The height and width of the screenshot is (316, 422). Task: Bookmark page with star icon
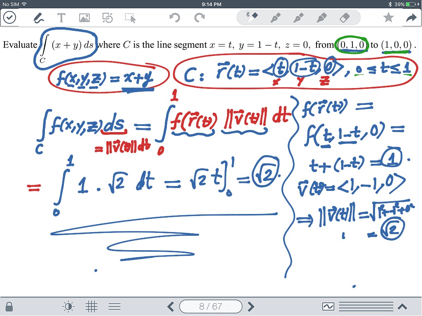[x=388, y=18]
